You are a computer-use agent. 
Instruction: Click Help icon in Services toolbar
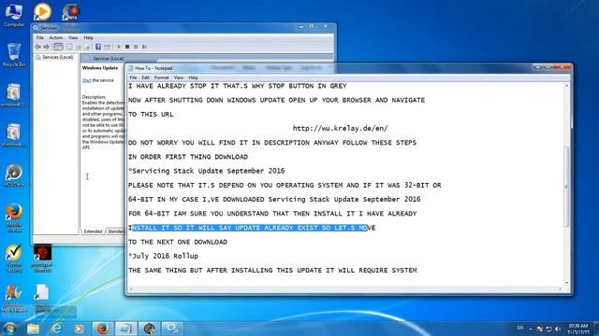98,47
